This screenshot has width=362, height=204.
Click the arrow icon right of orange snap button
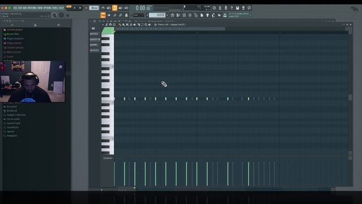[109, 15]
